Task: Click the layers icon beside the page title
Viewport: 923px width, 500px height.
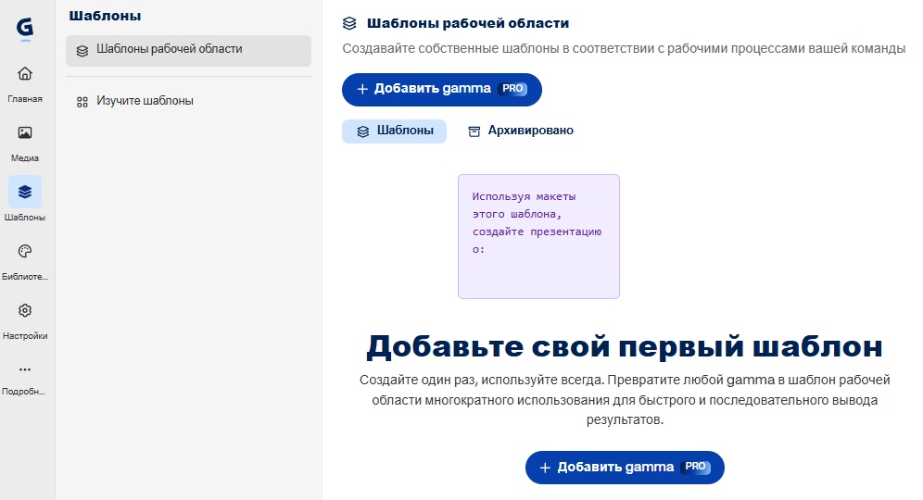Action: (349, 23)
